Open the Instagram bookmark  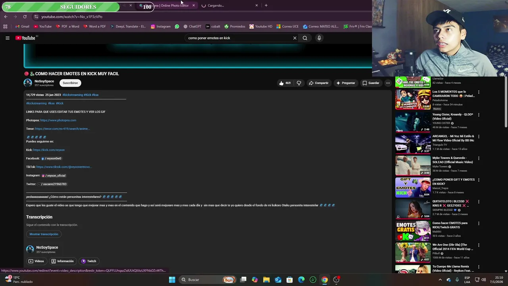[160, 27]
